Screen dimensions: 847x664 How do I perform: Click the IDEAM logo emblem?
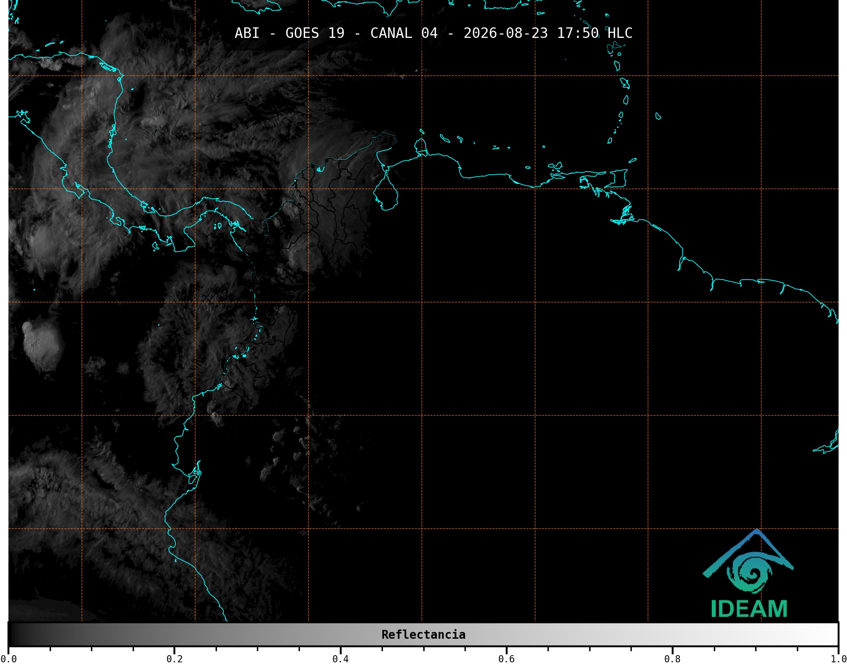click(x=748, y=561)
